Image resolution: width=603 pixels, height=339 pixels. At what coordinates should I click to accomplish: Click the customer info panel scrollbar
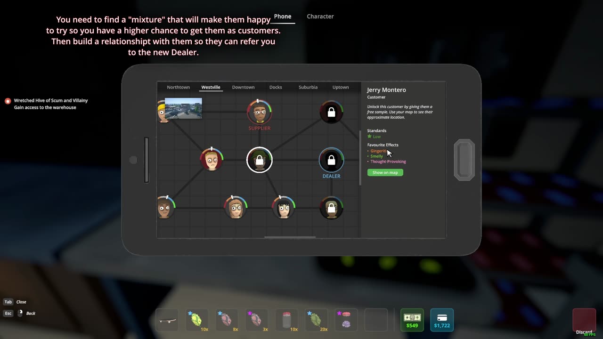click(360, 158)
